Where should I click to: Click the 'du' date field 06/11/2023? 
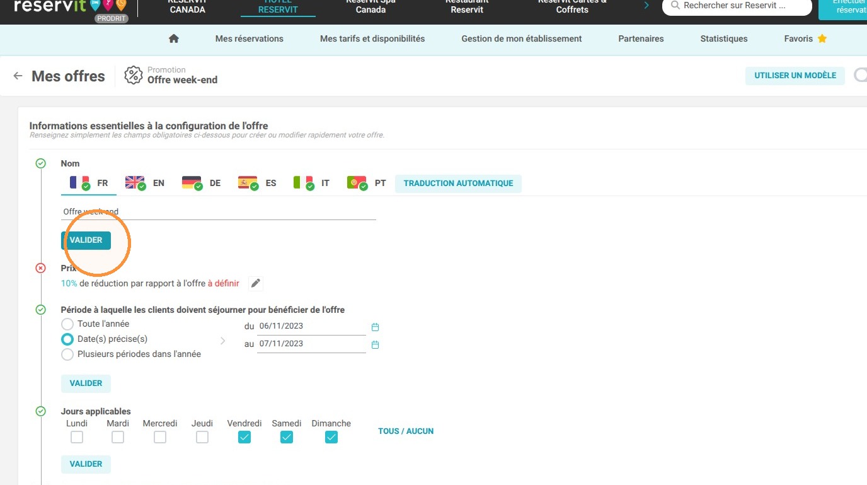311,327
